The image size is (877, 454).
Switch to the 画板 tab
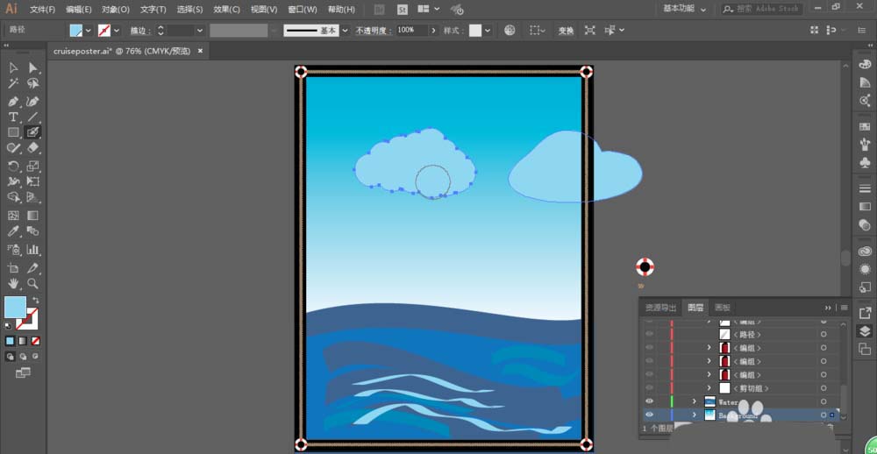click(723, 308)
